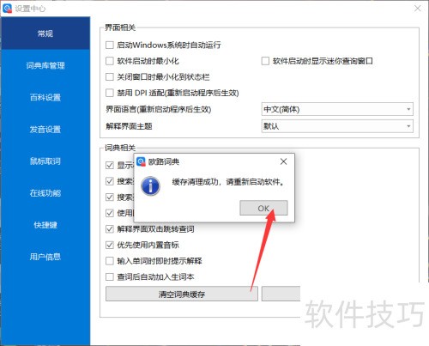This screenshot has width=429, height=346.
Task: Enable 禁用 DPI 适配 checkbox
Action: coord(110,93)
